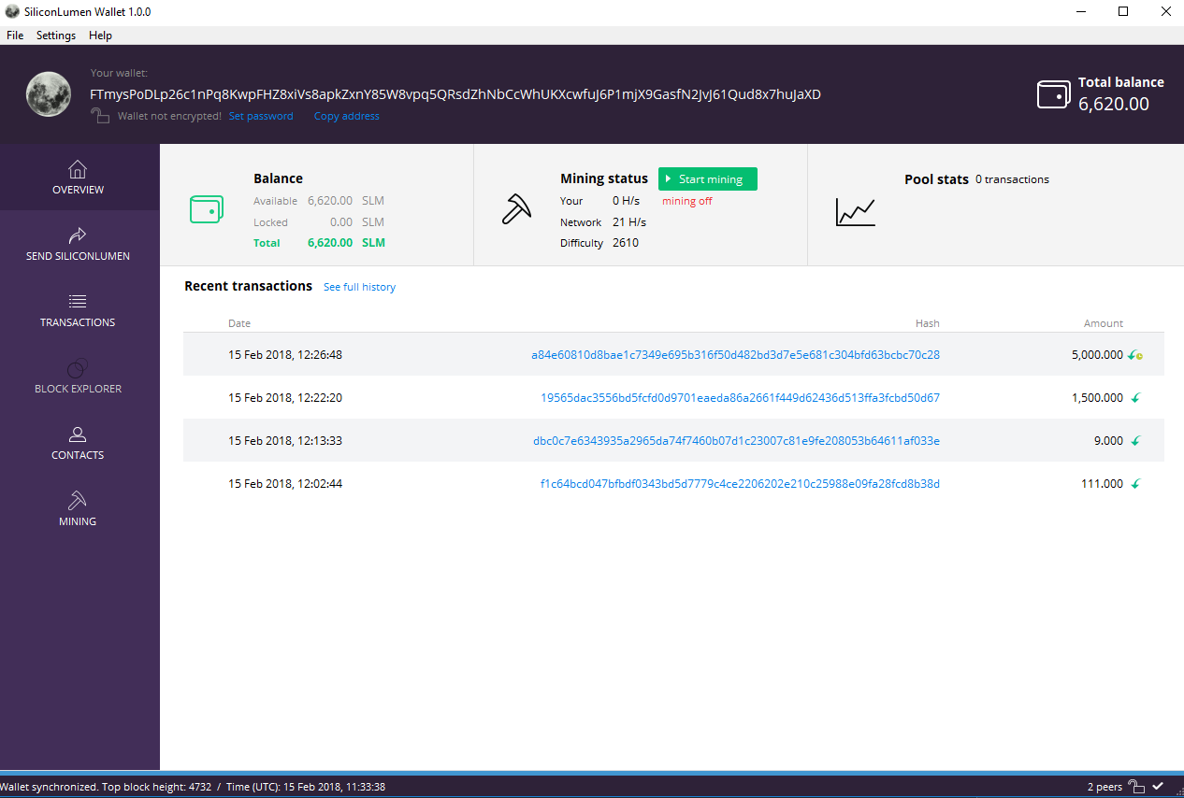Image resolution: width=1184 pixels, height=798 pixels.
Task: Open Contacts via the person icon
Action: [x=78, y=434]
